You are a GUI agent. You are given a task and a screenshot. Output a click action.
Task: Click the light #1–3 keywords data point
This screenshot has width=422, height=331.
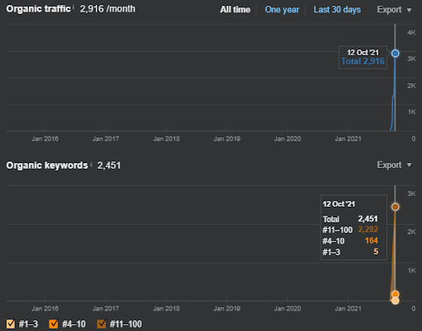pyautogui.click(x=395, y=301)
